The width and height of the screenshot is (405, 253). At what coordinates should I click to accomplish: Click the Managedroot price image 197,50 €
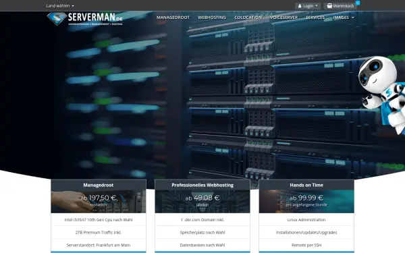pyautogui.click(x=99, y=202)
